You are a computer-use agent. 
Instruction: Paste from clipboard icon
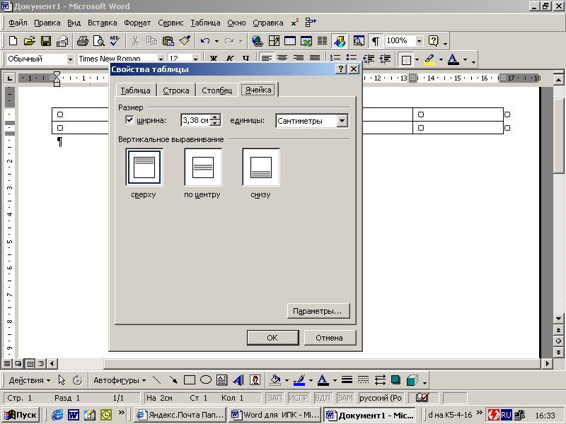pyautogui.click(x=168, y=41)
